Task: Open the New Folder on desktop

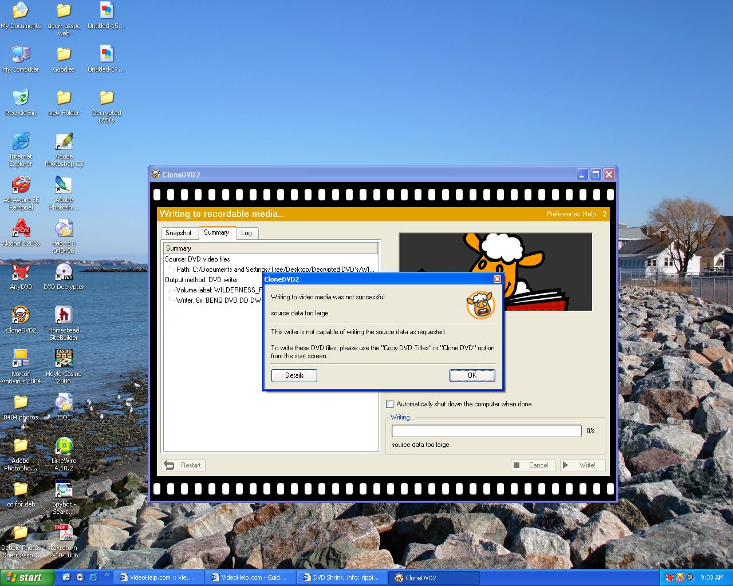Action: click(x=64, y=102)
